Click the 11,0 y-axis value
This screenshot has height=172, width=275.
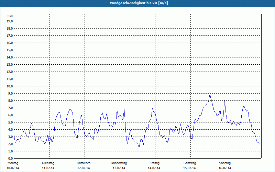[x=10, y=79]
